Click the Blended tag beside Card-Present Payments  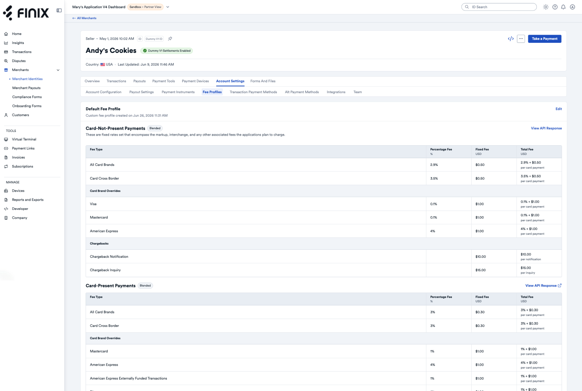click(x=145, y=286)
